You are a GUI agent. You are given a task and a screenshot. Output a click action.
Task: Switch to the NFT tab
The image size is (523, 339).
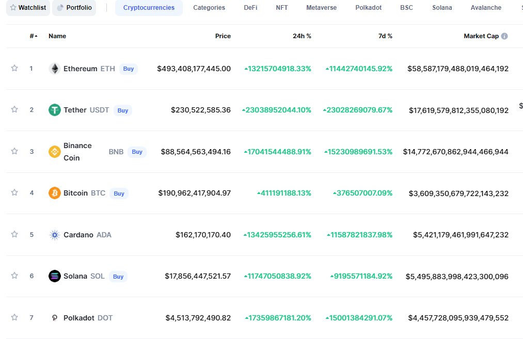(x=282, y=7)
